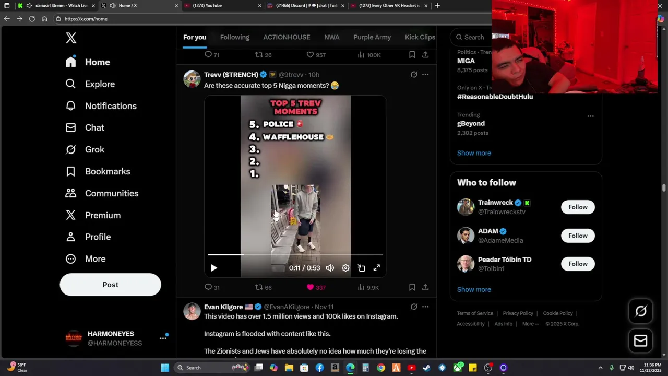Switch to the Kick Clips tab
Screen dimensions: 668x376
coord(420,37)
